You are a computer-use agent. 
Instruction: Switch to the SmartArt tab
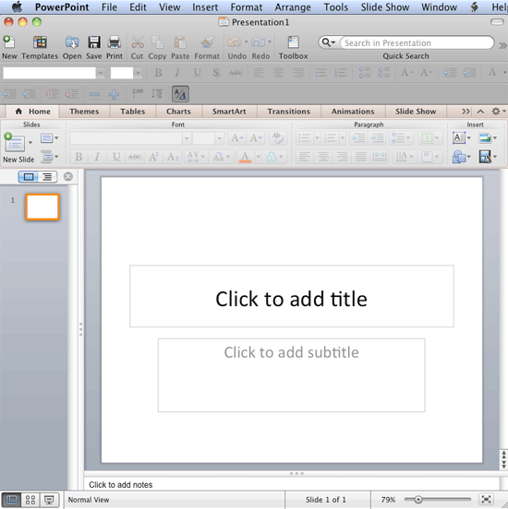[229, 112]
